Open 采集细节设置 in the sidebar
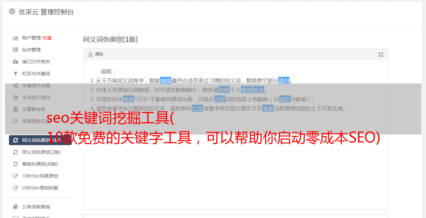This screenshot has height=218, width=426. point(36,85)
